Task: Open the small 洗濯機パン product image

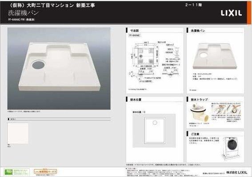Action: point(215,56)
